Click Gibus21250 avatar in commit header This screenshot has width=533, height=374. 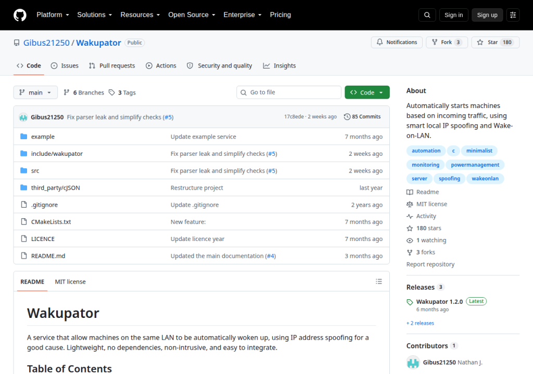point(23,117)
